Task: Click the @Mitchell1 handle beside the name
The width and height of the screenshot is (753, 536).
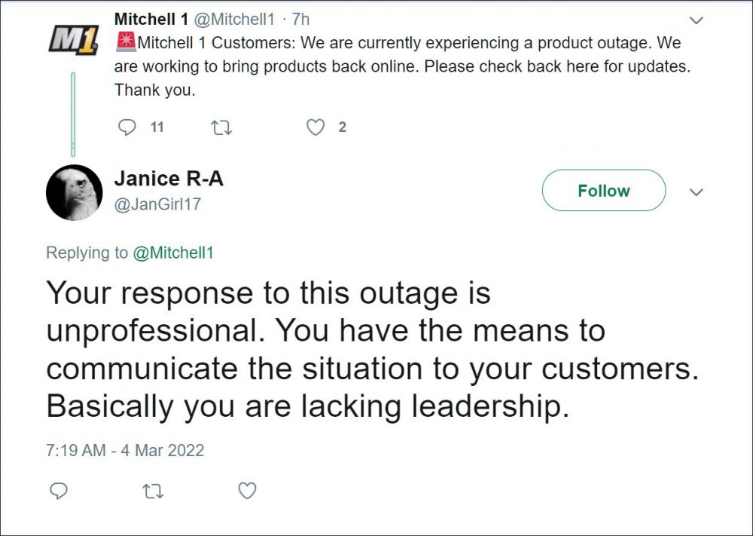Action: [234, 20]
